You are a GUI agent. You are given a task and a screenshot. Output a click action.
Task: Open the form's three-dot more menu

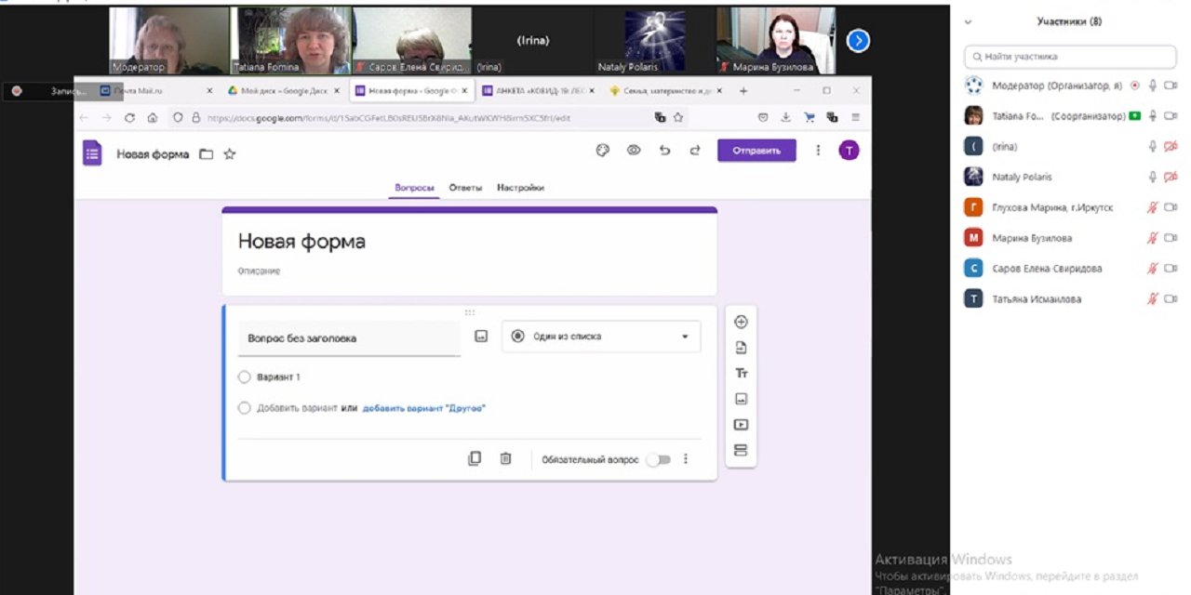818,151
